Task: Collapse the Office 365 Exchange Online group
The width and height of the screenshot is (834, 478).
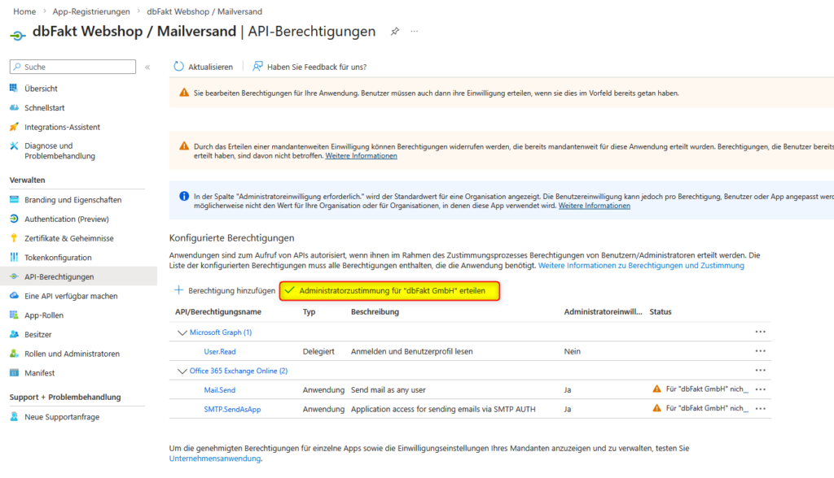Action: tap(182, 371)
